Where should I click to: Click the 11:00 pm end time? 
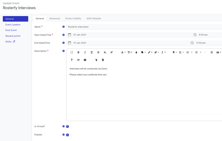tap(201, 43)
